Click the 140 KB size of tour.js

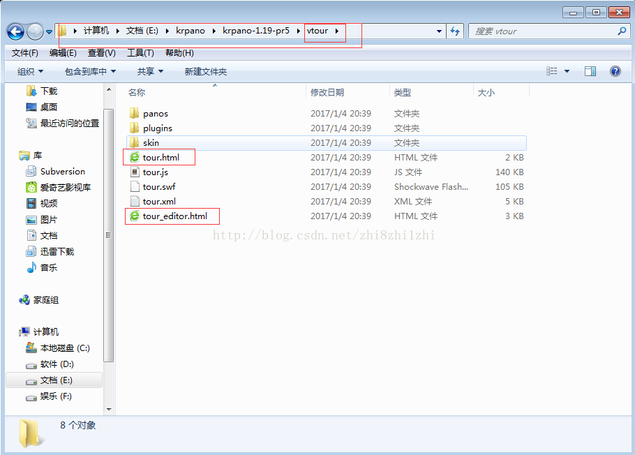(509, 172)
